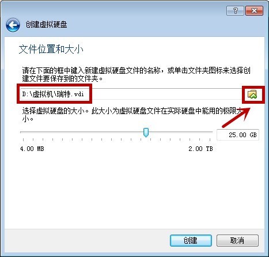The image size is (269, 257).
Task: Click empty area of the file path field
Action: pyautogui.click(x=165, y=94)
